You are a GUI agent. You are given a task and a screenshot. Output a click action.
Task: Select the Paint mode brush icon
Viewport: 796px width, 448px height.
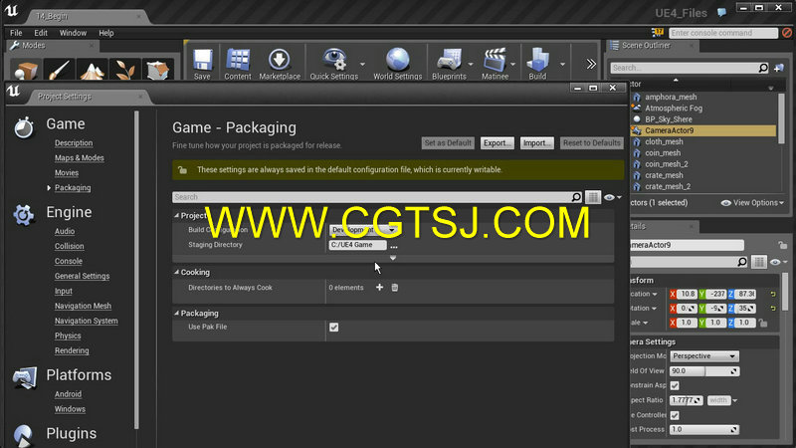60,70
